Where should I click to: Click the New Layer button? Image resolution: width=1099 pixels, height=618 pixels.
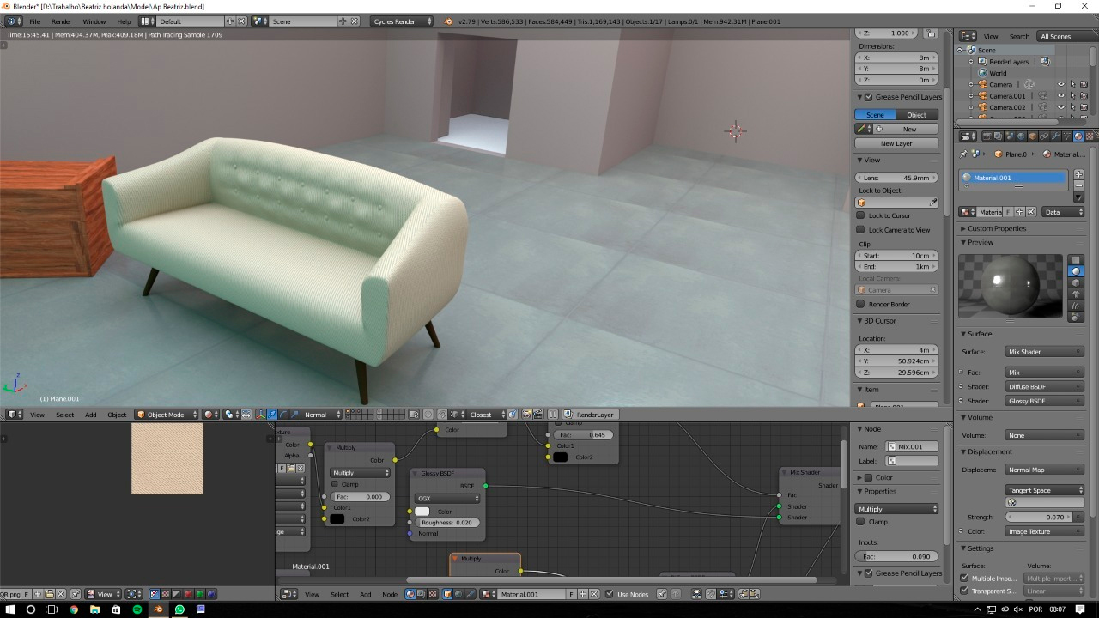896,143
